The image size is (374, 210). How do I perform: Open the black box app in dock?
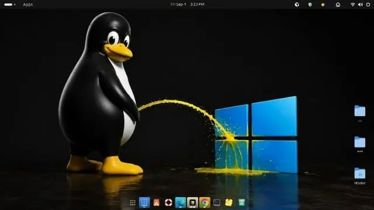[x=192, y=202]
